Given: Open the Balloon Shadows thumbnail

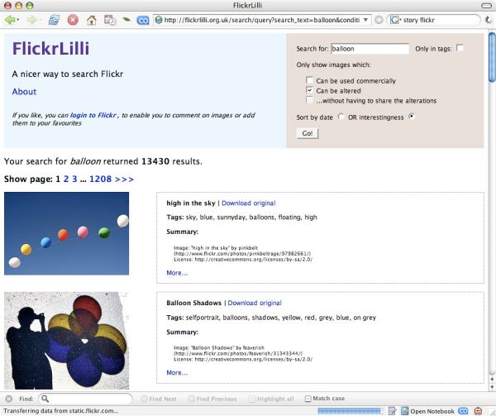Looking at the screenshot, I should [66, 341].
